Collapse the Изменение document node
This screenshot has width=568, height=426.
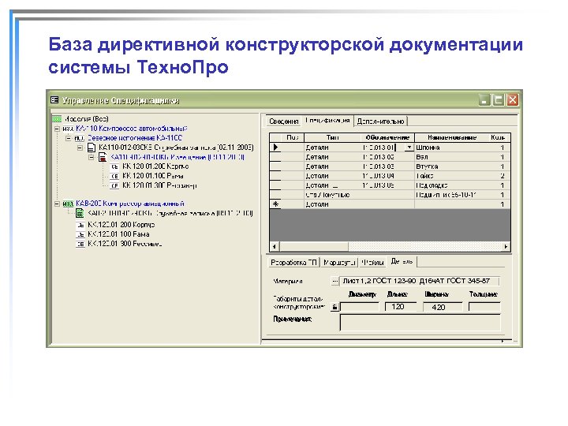pyautogui.click(x=92, y=157)
